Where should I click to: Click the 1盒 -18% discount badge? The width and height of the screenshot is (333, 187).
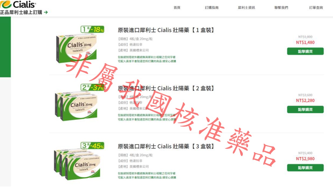[x=92, y=29]
